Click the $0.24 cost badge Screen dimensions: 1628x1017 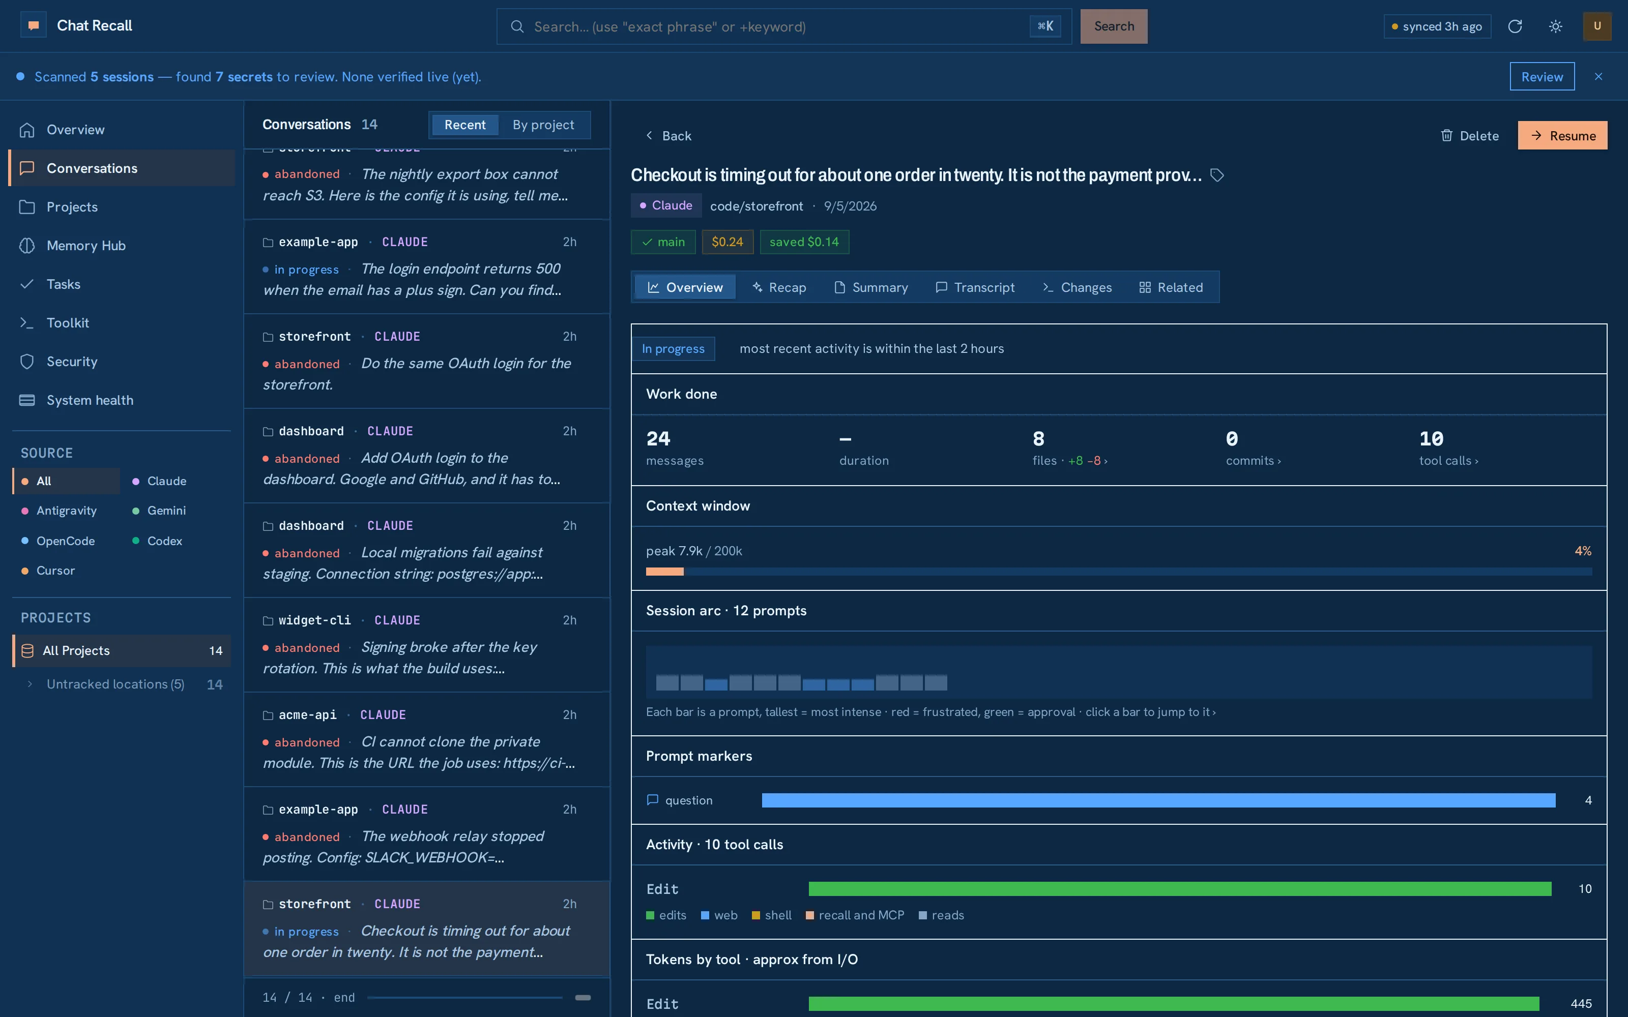727,242
